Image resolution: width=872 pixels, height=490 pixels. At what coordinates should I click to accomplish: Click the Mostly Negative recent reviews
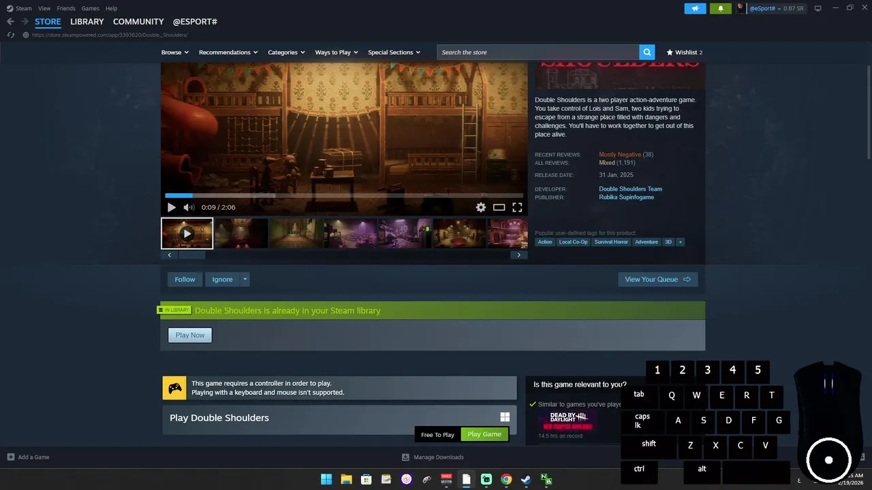620,154
